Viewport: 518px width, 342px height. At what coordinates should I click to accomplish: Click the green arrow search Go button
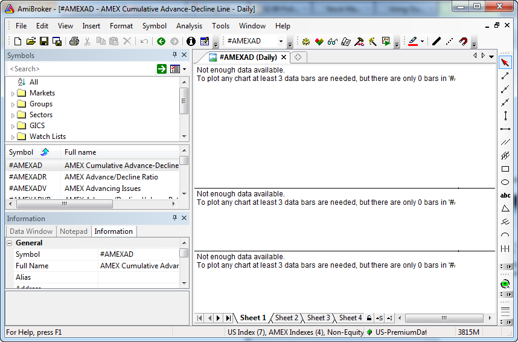click(x=162, y=69)
